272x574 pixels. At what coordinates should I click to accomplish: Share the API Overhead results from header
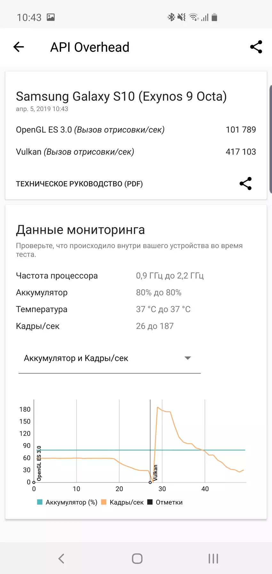tap(256, 47)
